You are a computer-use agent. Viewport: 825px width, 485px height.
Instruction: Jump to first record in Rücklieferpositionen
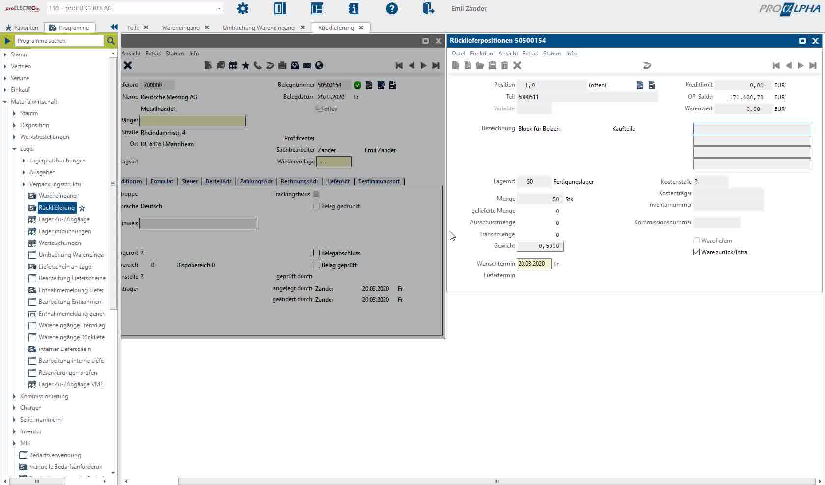tap(776, 65)
